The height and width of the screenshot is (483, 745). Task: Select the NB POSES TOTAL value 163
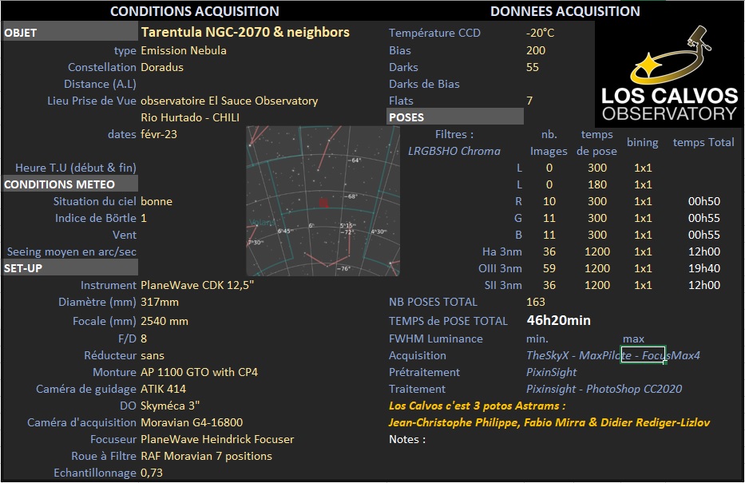(536, 302)
